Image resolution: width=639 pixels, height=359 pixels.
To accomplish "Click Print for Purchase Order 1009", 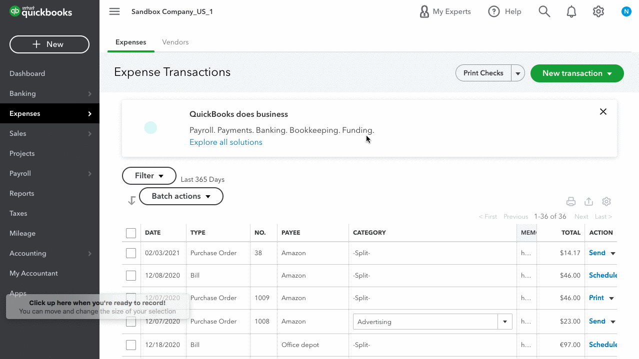I will 596,298.
